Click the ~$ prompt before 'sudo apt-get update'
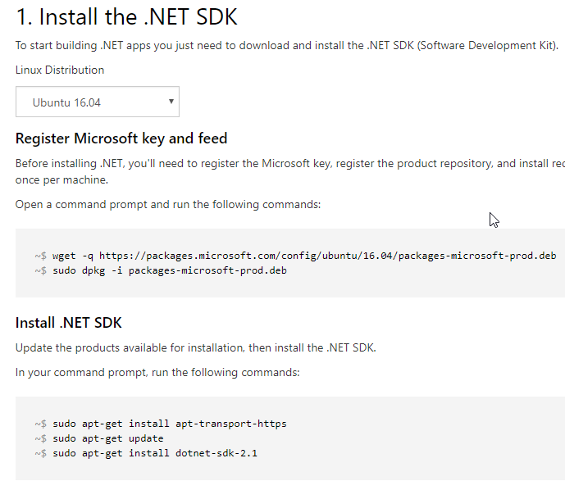Viewport: 565px width, 490px height. click(41, 438)
